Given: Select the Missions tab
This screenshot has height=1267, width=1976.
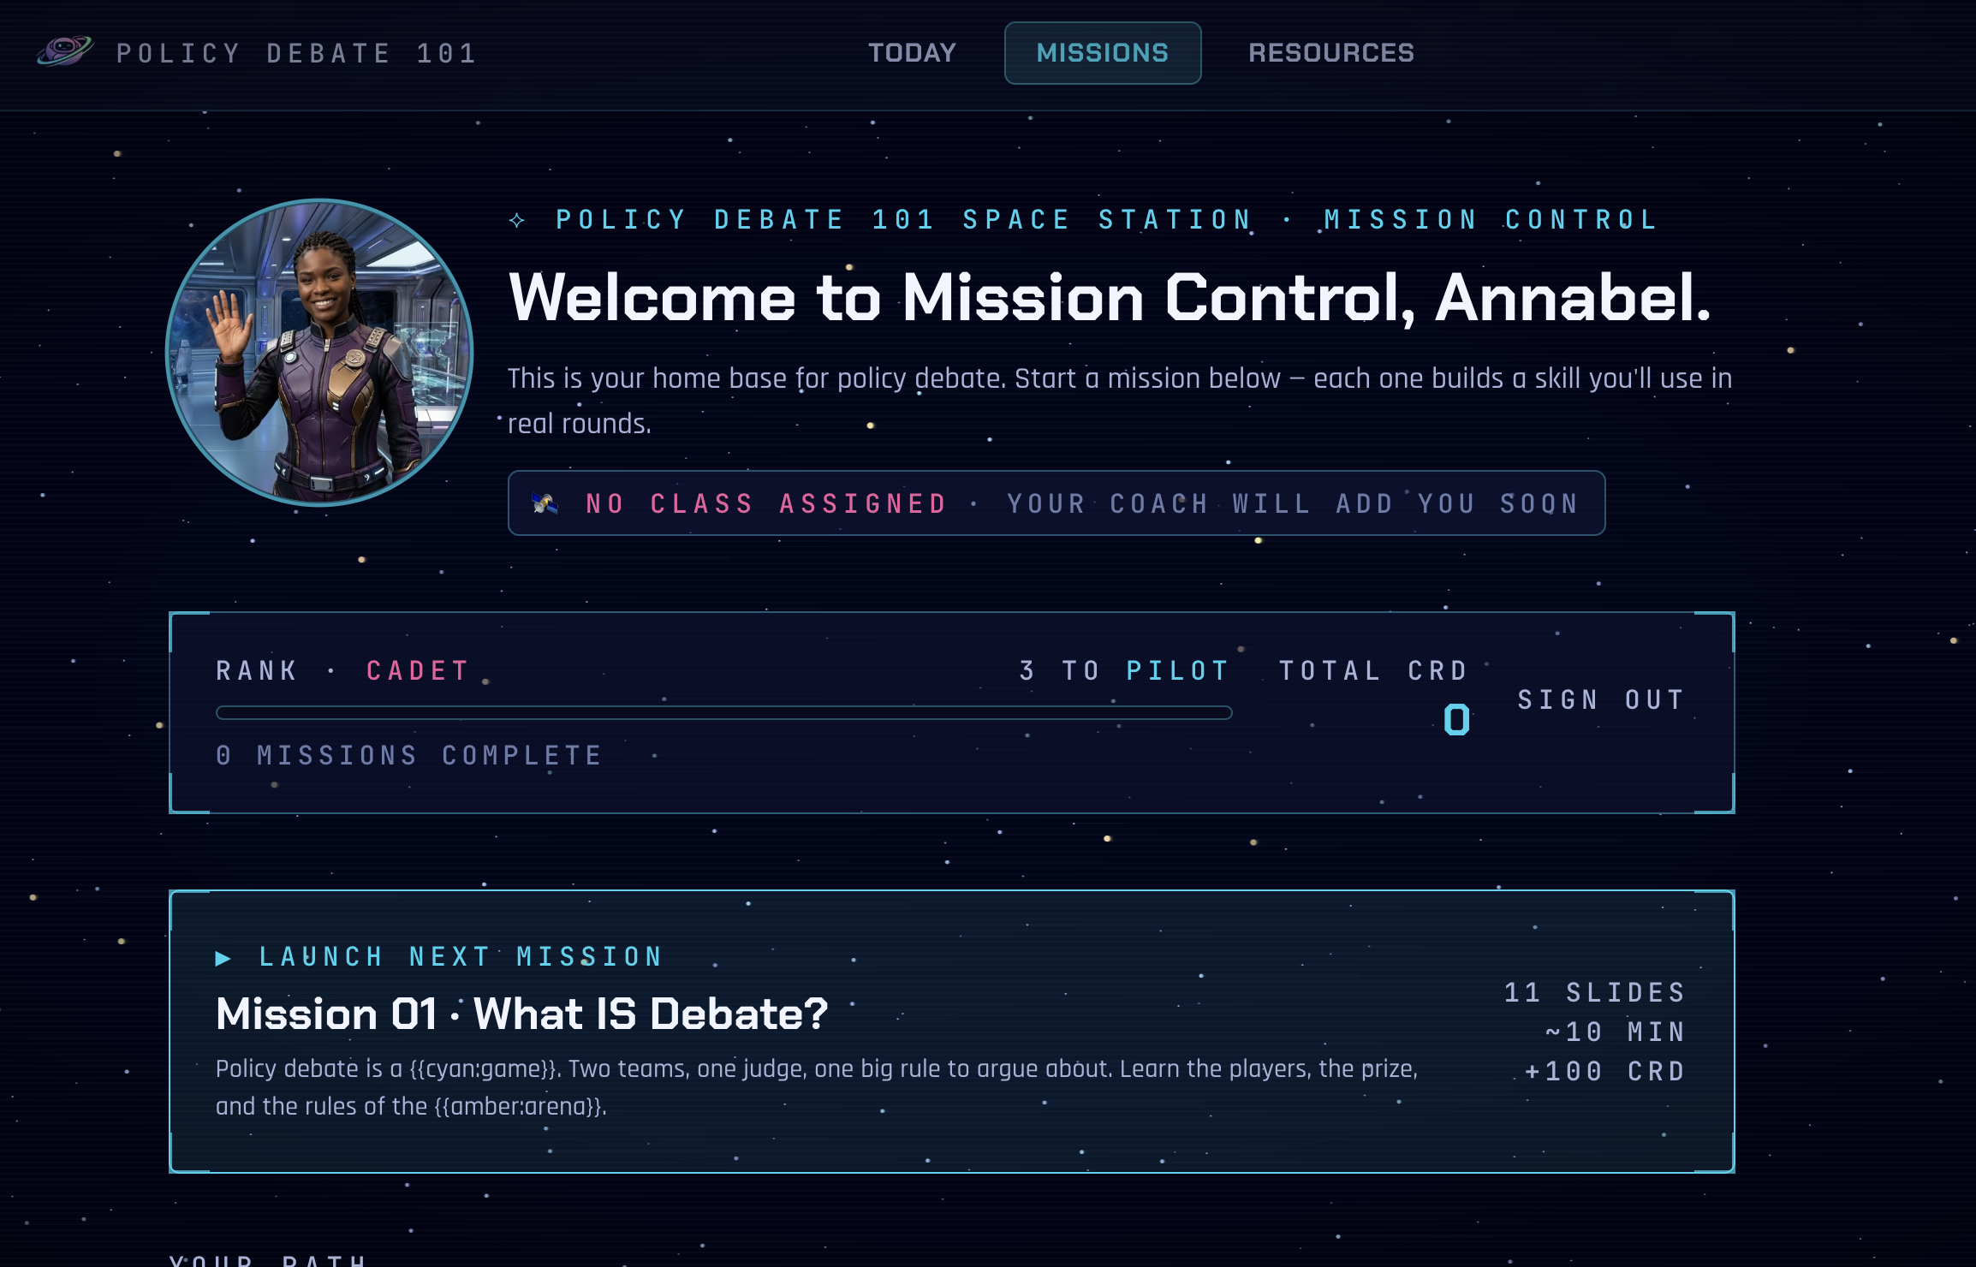Looking at the screenshot, I should [x=1103, y=53].
